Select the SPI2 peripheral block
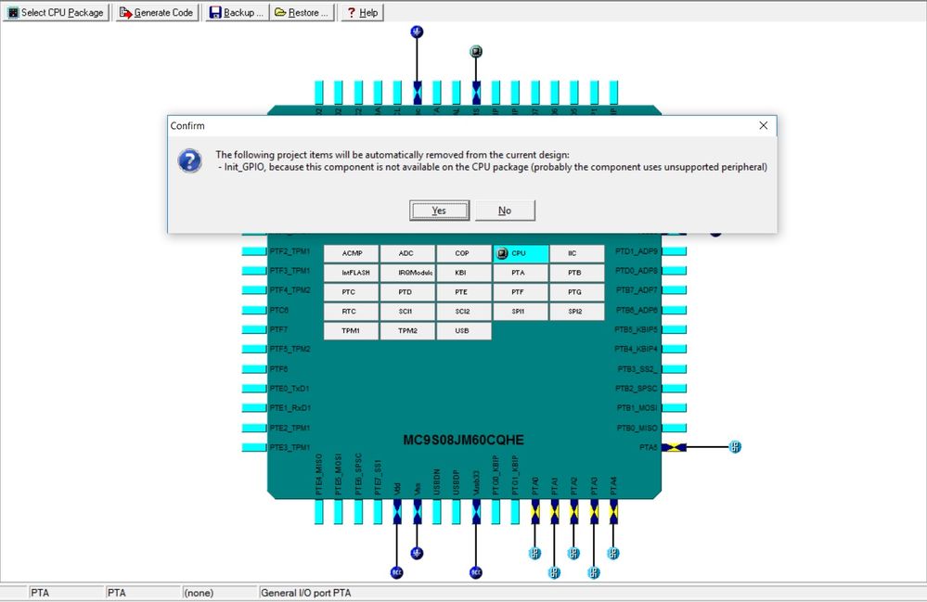927x602 pixels. [x=577, y=312]
